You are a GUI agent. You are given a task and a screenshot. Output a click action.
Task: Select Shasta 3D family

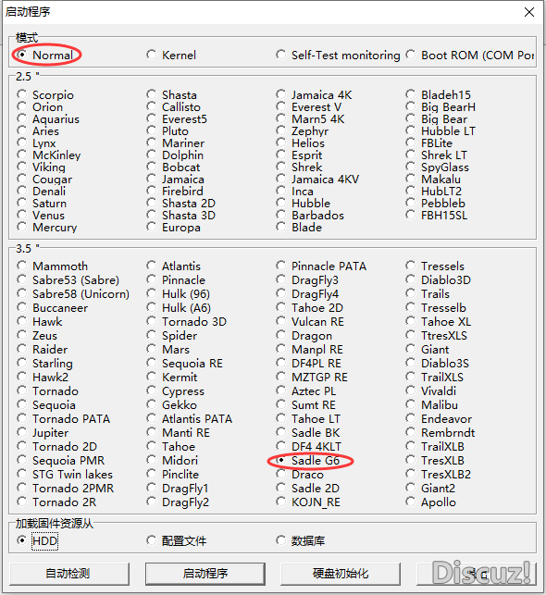[152, 216]
